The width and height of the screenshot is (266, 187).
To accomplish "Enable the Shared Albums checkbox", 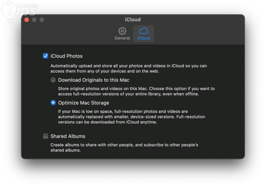I will point(45,136).
